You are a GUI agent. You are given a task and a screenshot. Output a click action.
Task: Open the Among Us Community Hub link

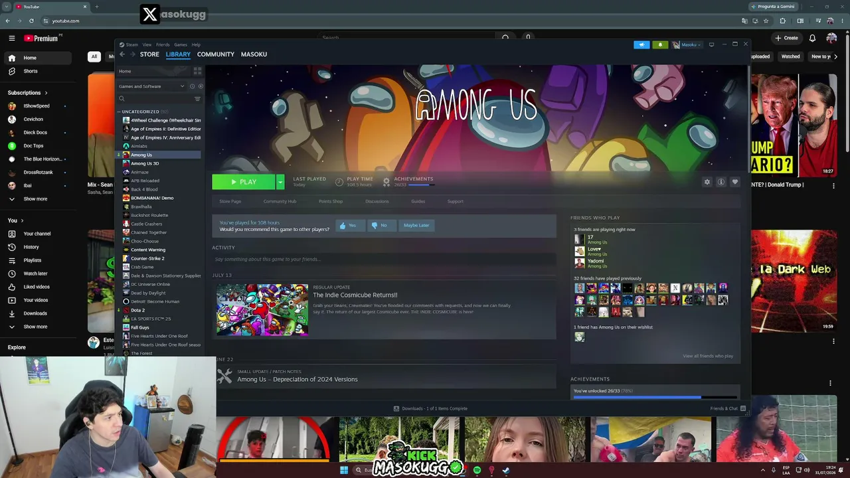[x=280, y=201]
